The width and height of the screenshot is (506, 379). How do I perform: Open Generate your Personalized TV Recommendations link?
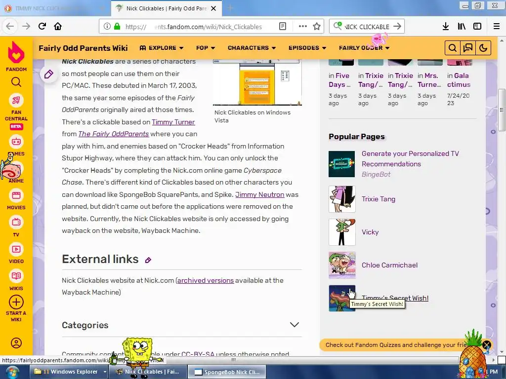[x=410, y=158]
